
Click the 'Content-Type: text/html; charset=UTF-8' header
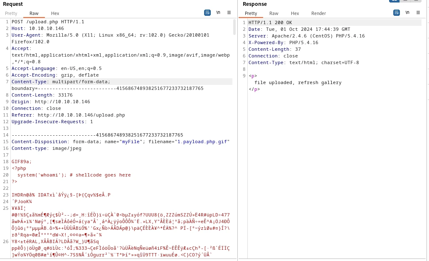(x=304, y=62)
